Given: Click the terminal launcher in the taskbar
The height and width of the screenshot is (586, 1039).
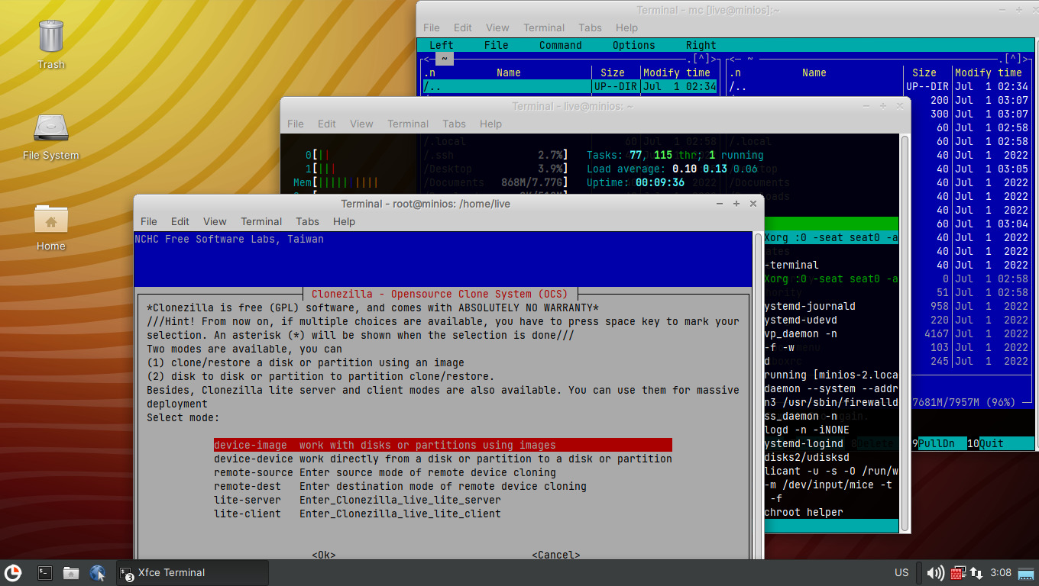Looking at the screenshot, I should (x=45, y=572).
